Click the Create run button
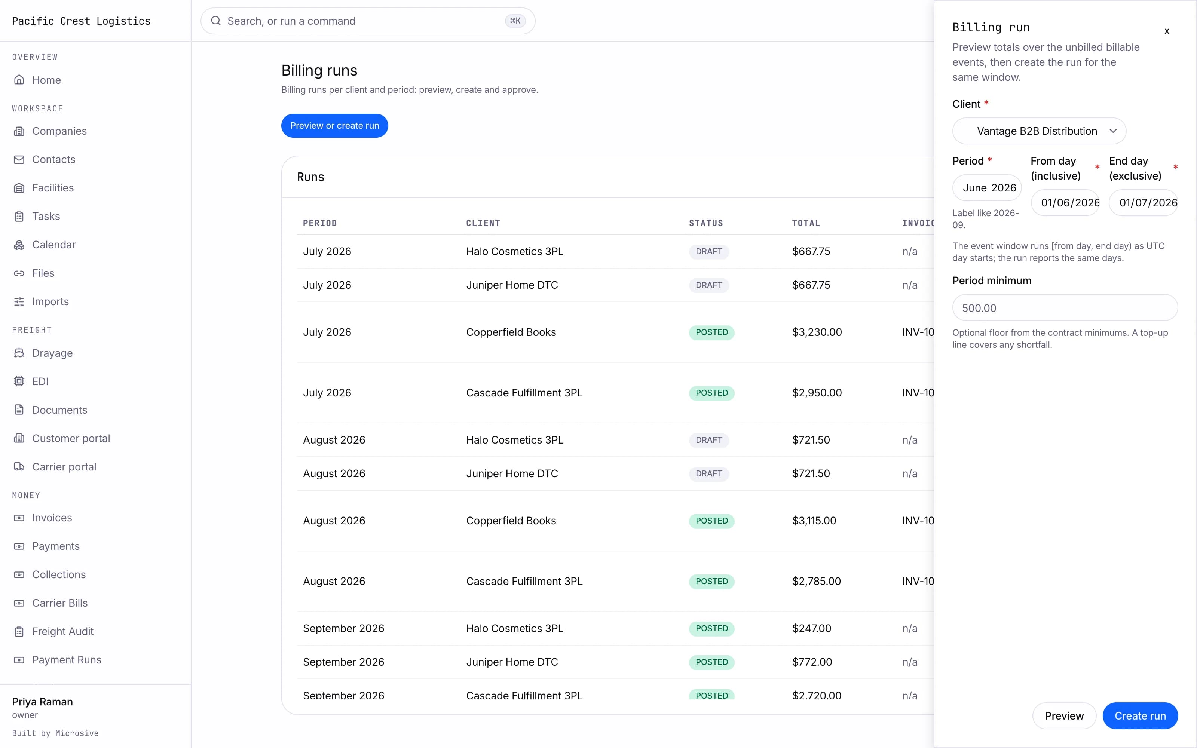The width and height of the screenshot is (1197, 748). coord(1140,716)
